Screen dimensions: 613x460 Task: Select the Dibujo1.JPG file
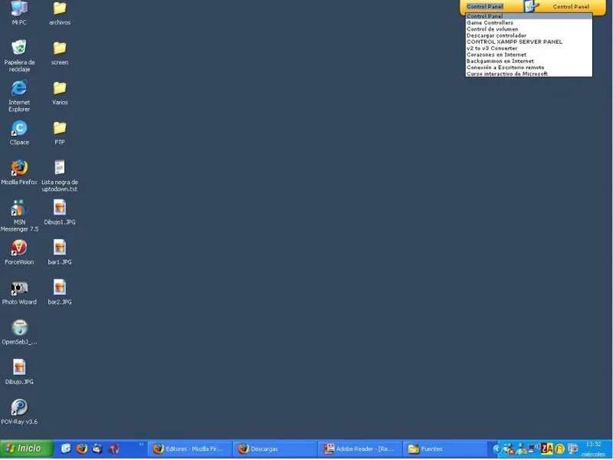(x=60, y=212)
